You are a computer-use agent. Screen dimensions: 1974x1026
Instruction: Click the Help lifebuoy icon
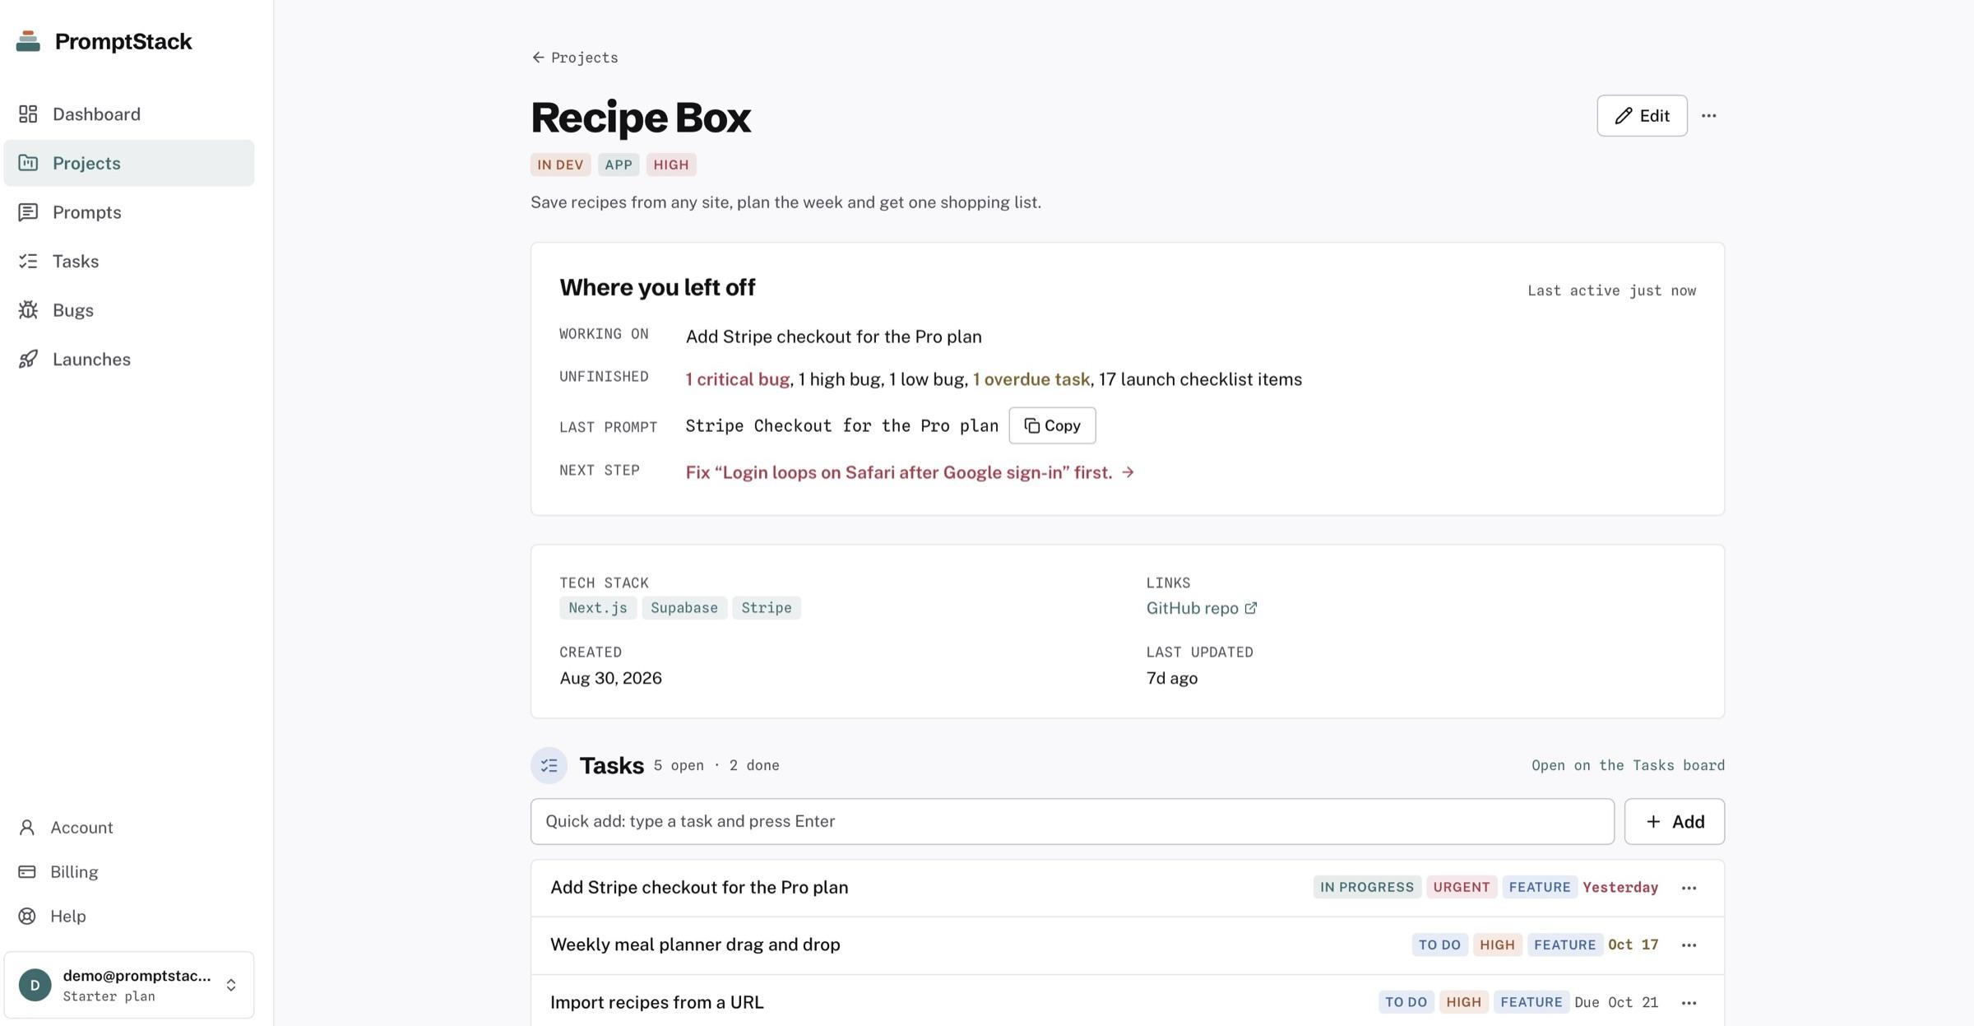(27, 917)
